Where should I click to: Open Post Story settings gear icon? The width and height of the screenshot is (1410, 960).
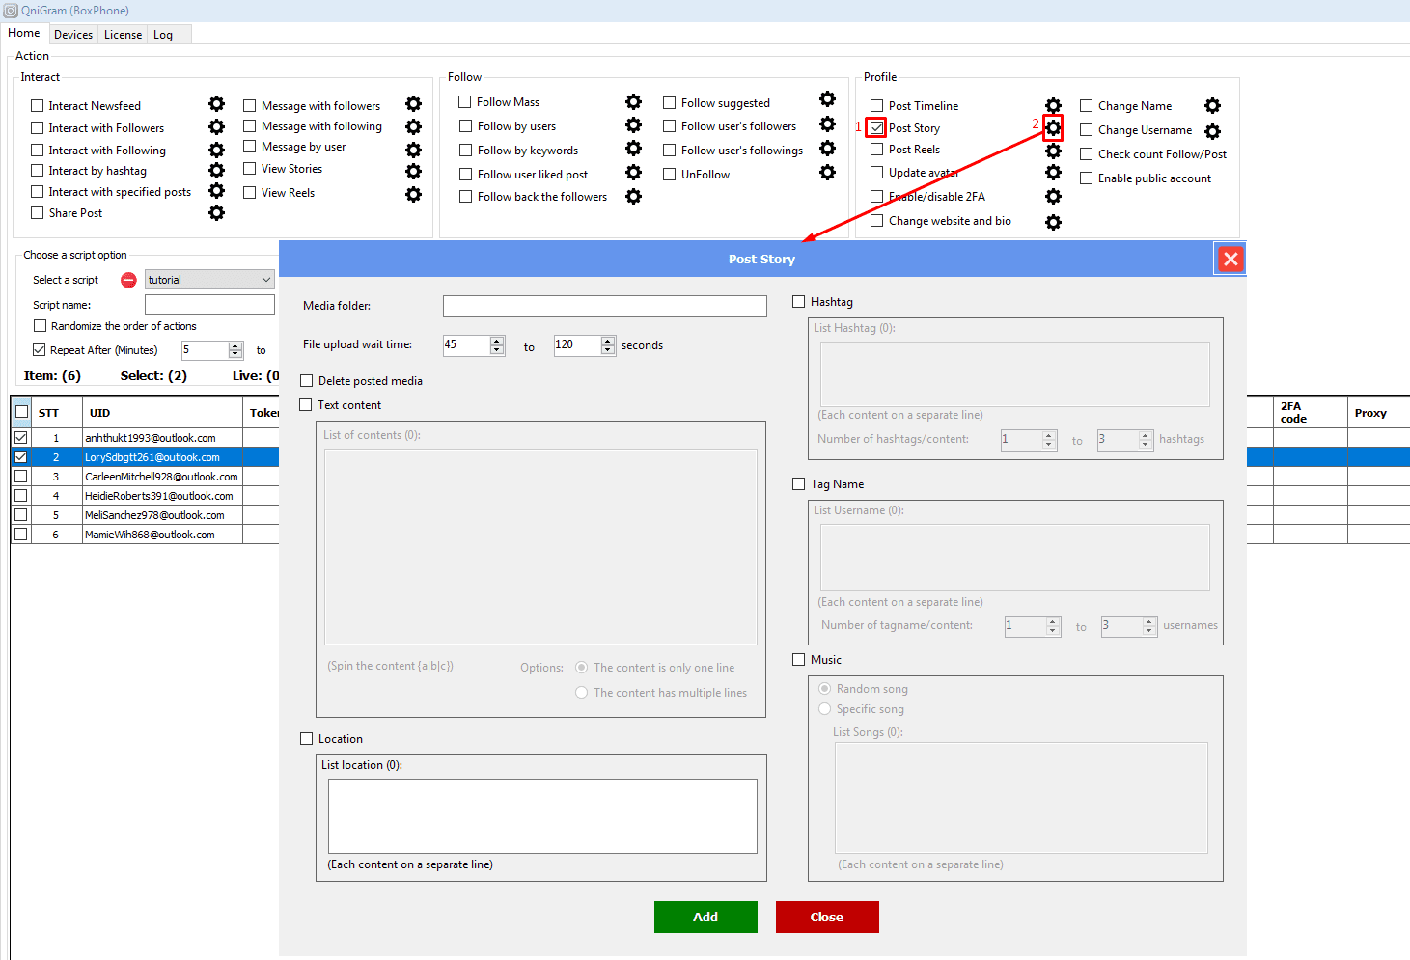1053,127
